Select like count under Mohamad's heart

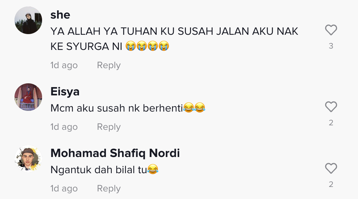(x=331, y=185)
